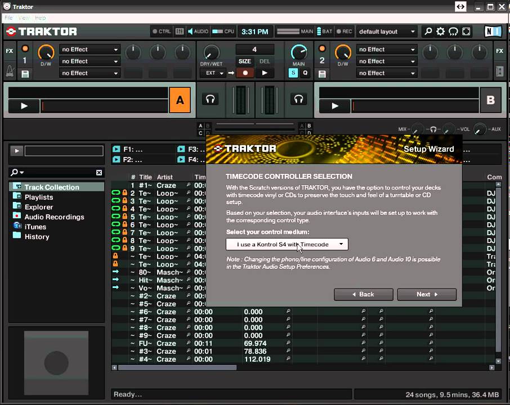Screen dimensions: 510x405
Task: Toggle FX unit 1 on button
Action: point(25,49)
